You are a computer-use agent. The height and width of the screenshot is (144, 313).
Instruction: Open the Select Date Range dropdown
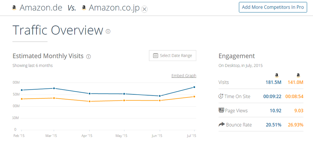(x=172, y=55)
